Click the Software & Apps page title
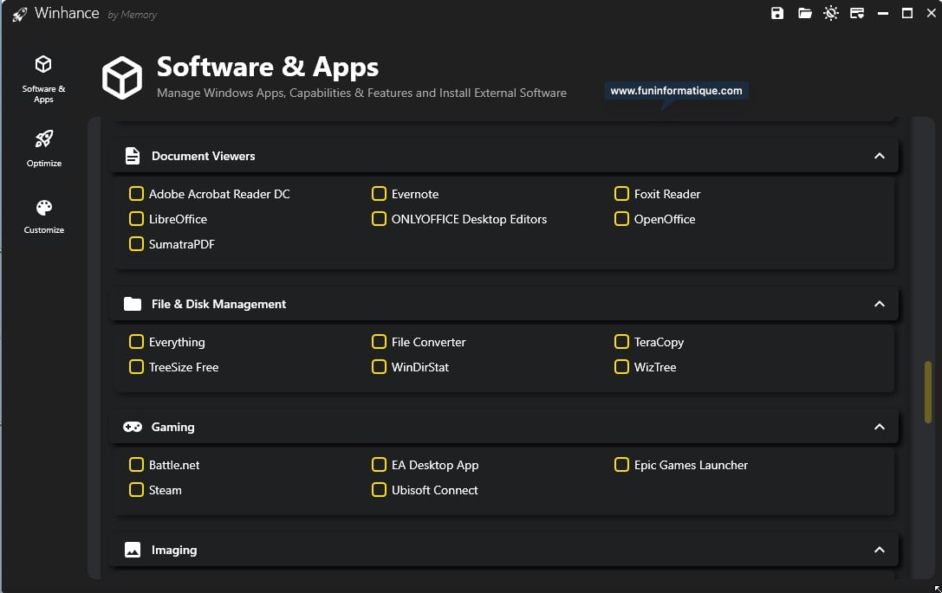This screenshot has height=593, width=942. coord(267,67)
